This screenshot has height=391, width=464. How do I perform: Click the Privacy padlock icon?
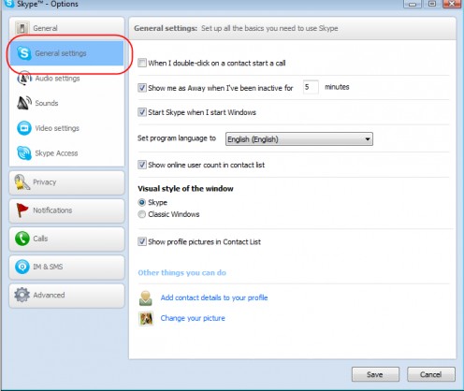[22, 182]
